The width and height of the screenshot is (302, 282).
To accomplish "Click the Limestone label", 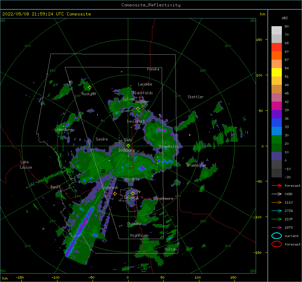I will tap(63, 129).
